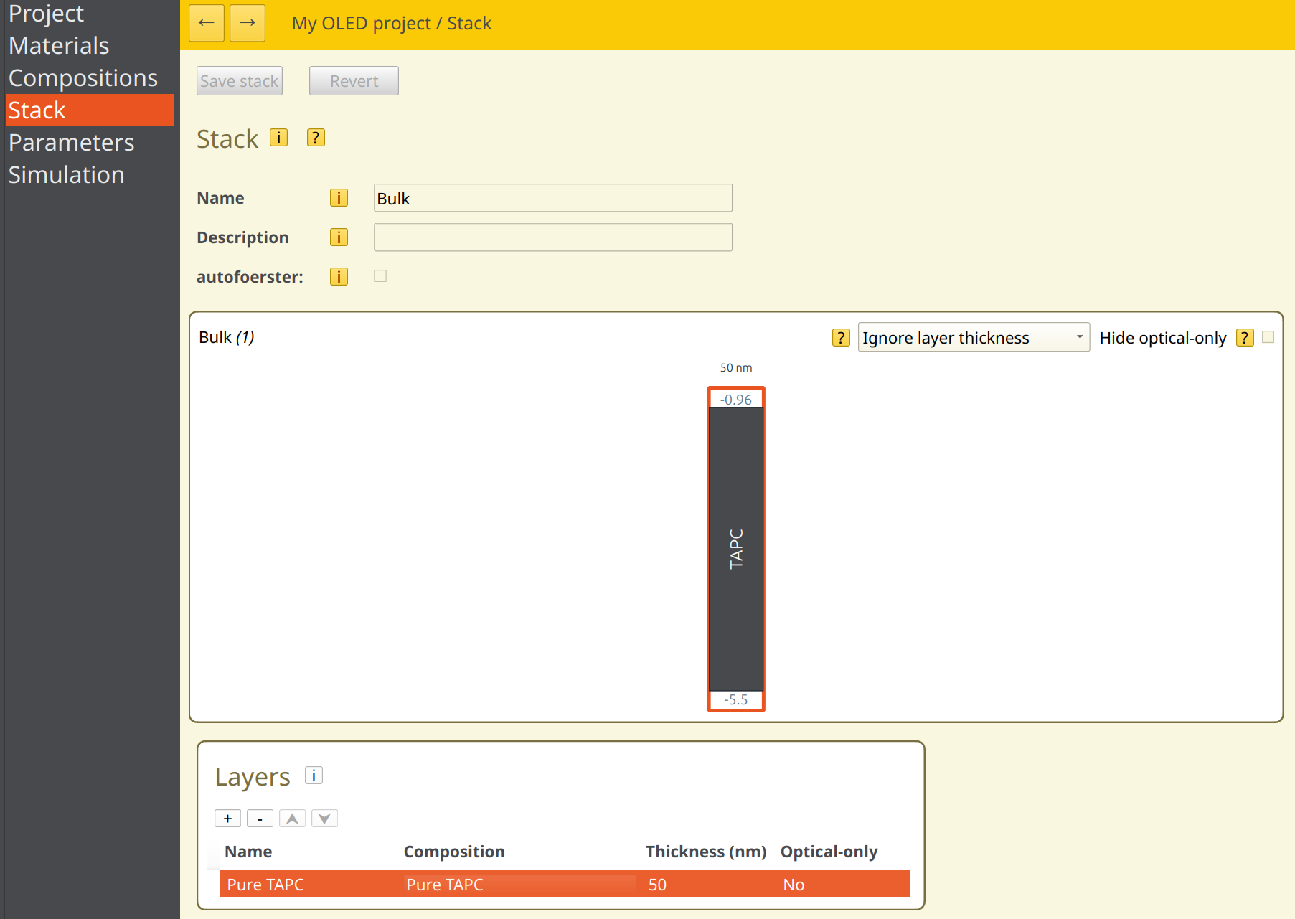
Task: Open the info icon beside Stack heading
Action: [278, 138]
